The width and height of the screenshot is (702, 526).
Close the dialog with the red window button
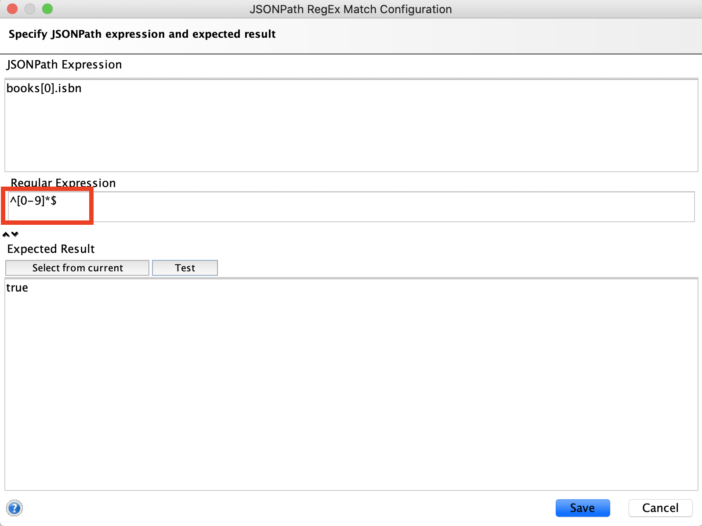(12, 9)
